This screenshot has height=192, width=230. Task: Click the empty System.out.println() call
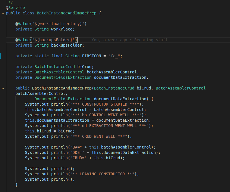(49, 169)
